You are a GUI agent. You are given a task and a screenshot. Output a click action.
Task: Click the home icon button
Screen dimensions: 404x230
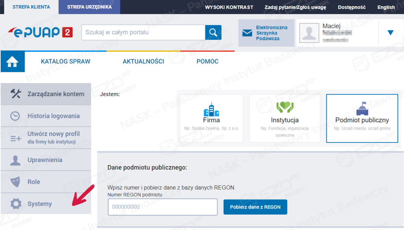coord(13,62)
